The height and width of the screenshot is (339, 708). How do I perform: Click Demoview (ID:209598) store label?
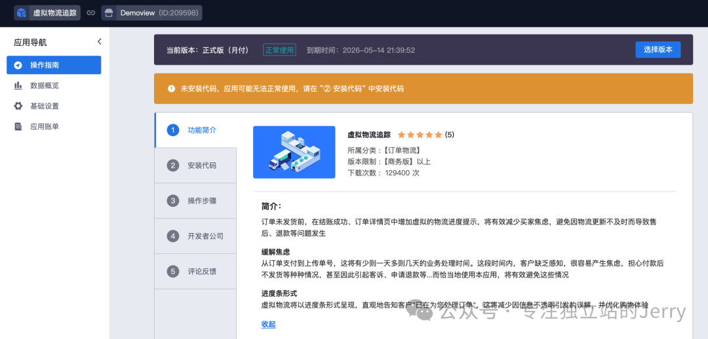tap(159, 12)
